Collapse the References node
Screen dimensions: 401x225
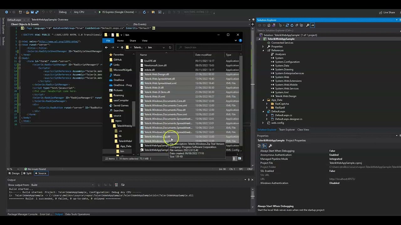pos(263,50)
